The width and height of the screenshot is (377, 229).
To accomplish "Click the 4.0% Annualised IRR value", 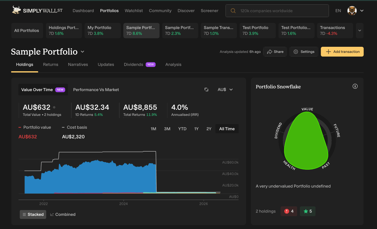I will [180, 107].
